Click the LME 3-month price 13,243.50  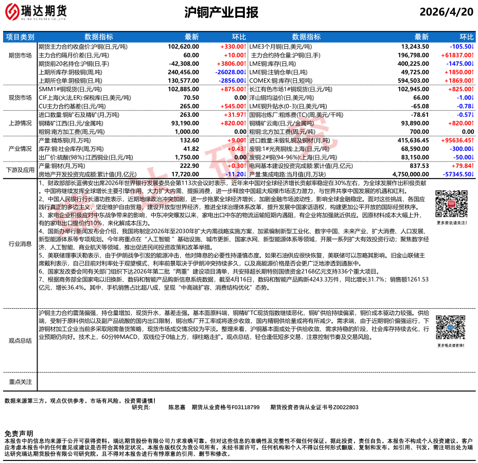click(414, 46)
